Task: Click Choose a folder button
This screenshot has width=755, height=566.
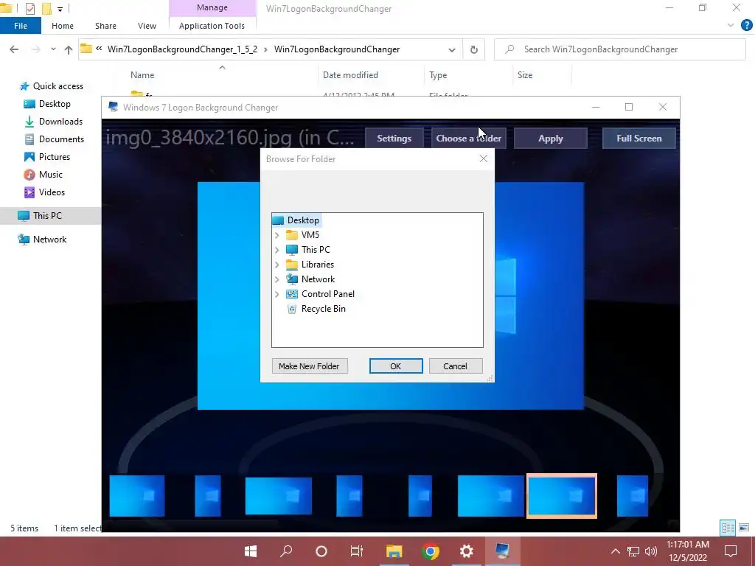Action: (468, 138)
